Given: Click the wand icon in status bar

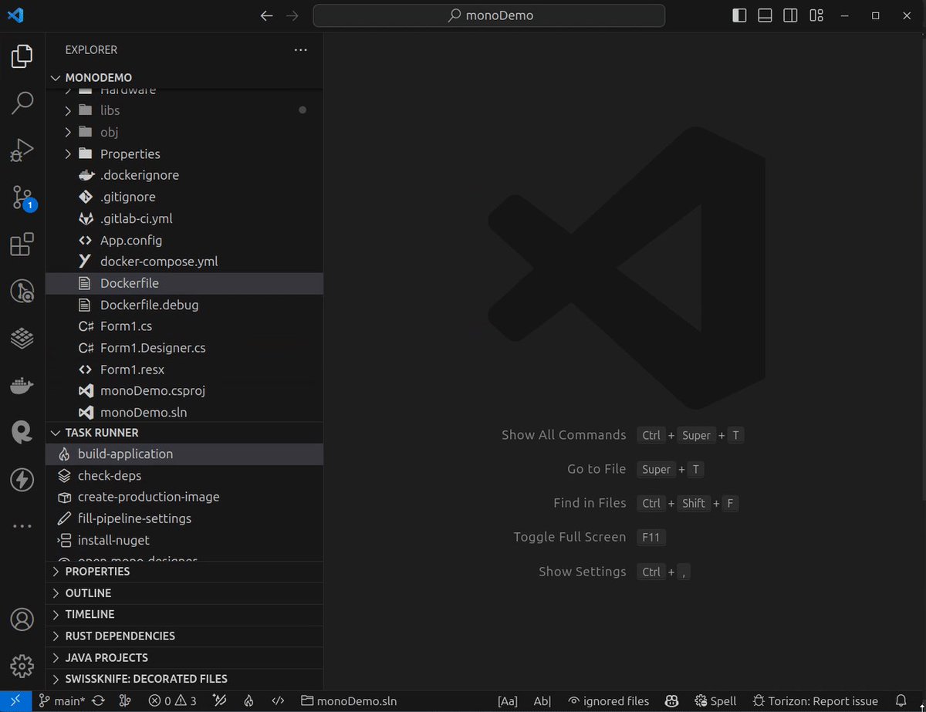Looking at the screenshot, I should click(220, 701).
